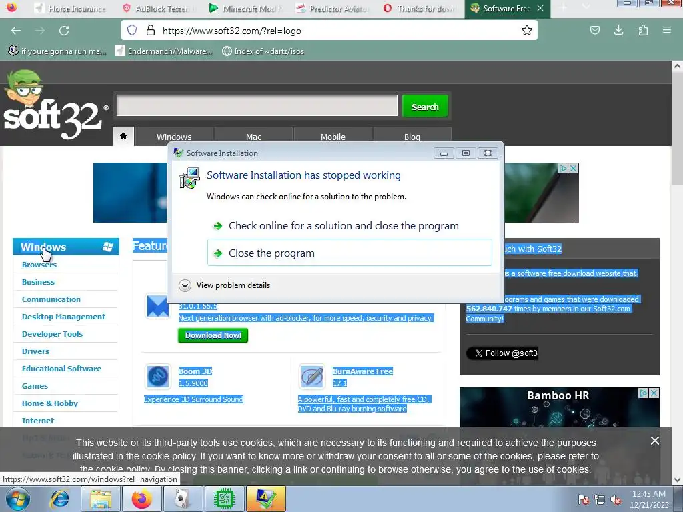683x512 pixels.
Task: Click the green Download Now! button
Action: click(213, 335)
